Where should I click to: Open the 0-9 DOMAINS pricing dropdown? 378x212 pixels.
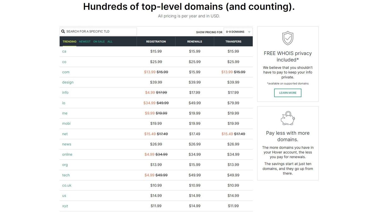(x=238, y=31)
